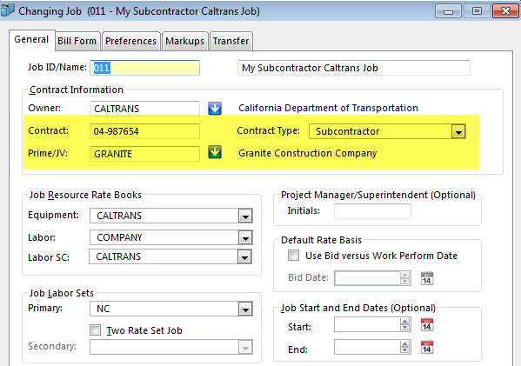The image size is (521, 366).
Task: Open the Labor SC rate book dropdown
Action: (x=244, y=256)
